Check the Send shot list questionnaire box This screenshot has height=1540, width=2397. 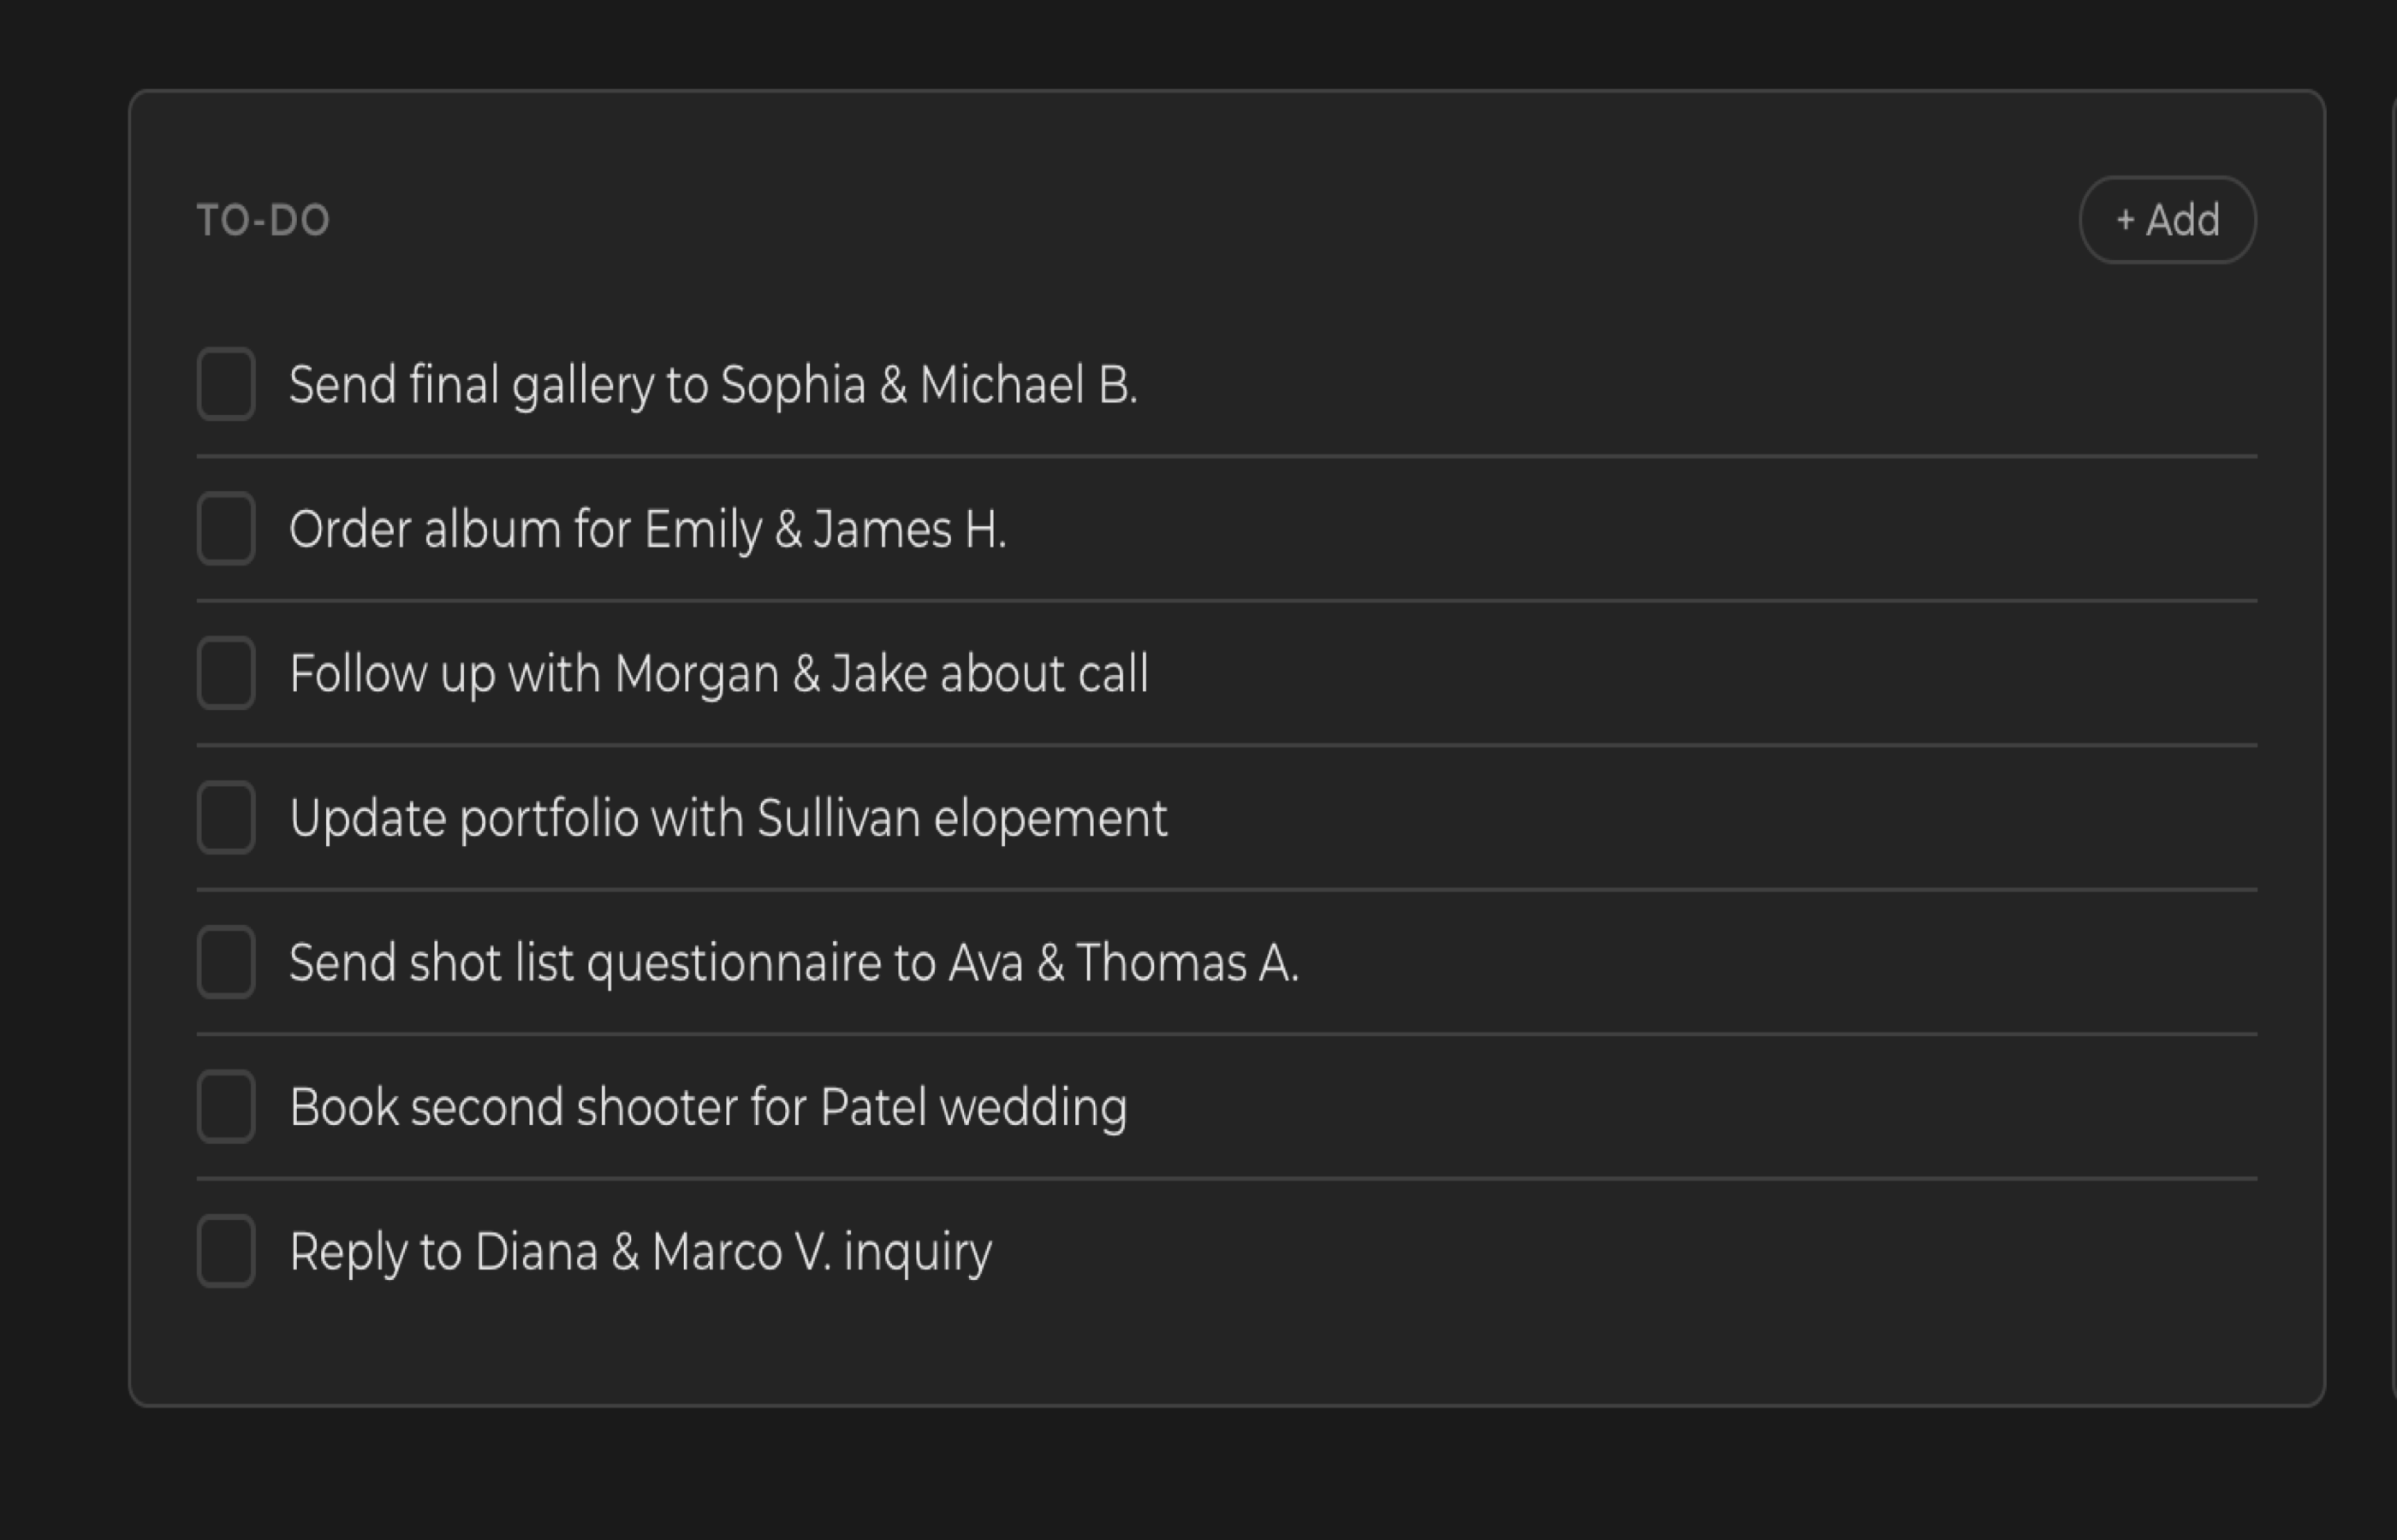pyautogui.click(x=226, y=962)
